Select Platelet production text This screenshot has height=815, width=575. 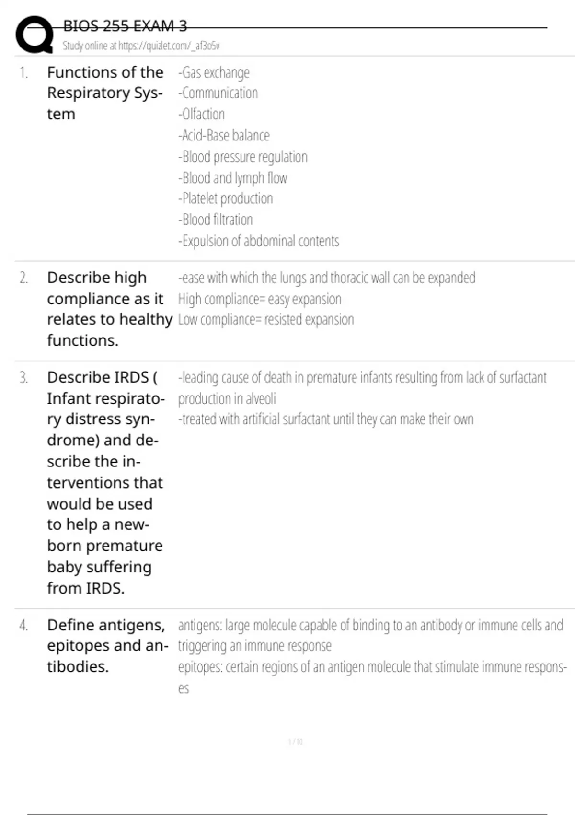click(226, 198)
